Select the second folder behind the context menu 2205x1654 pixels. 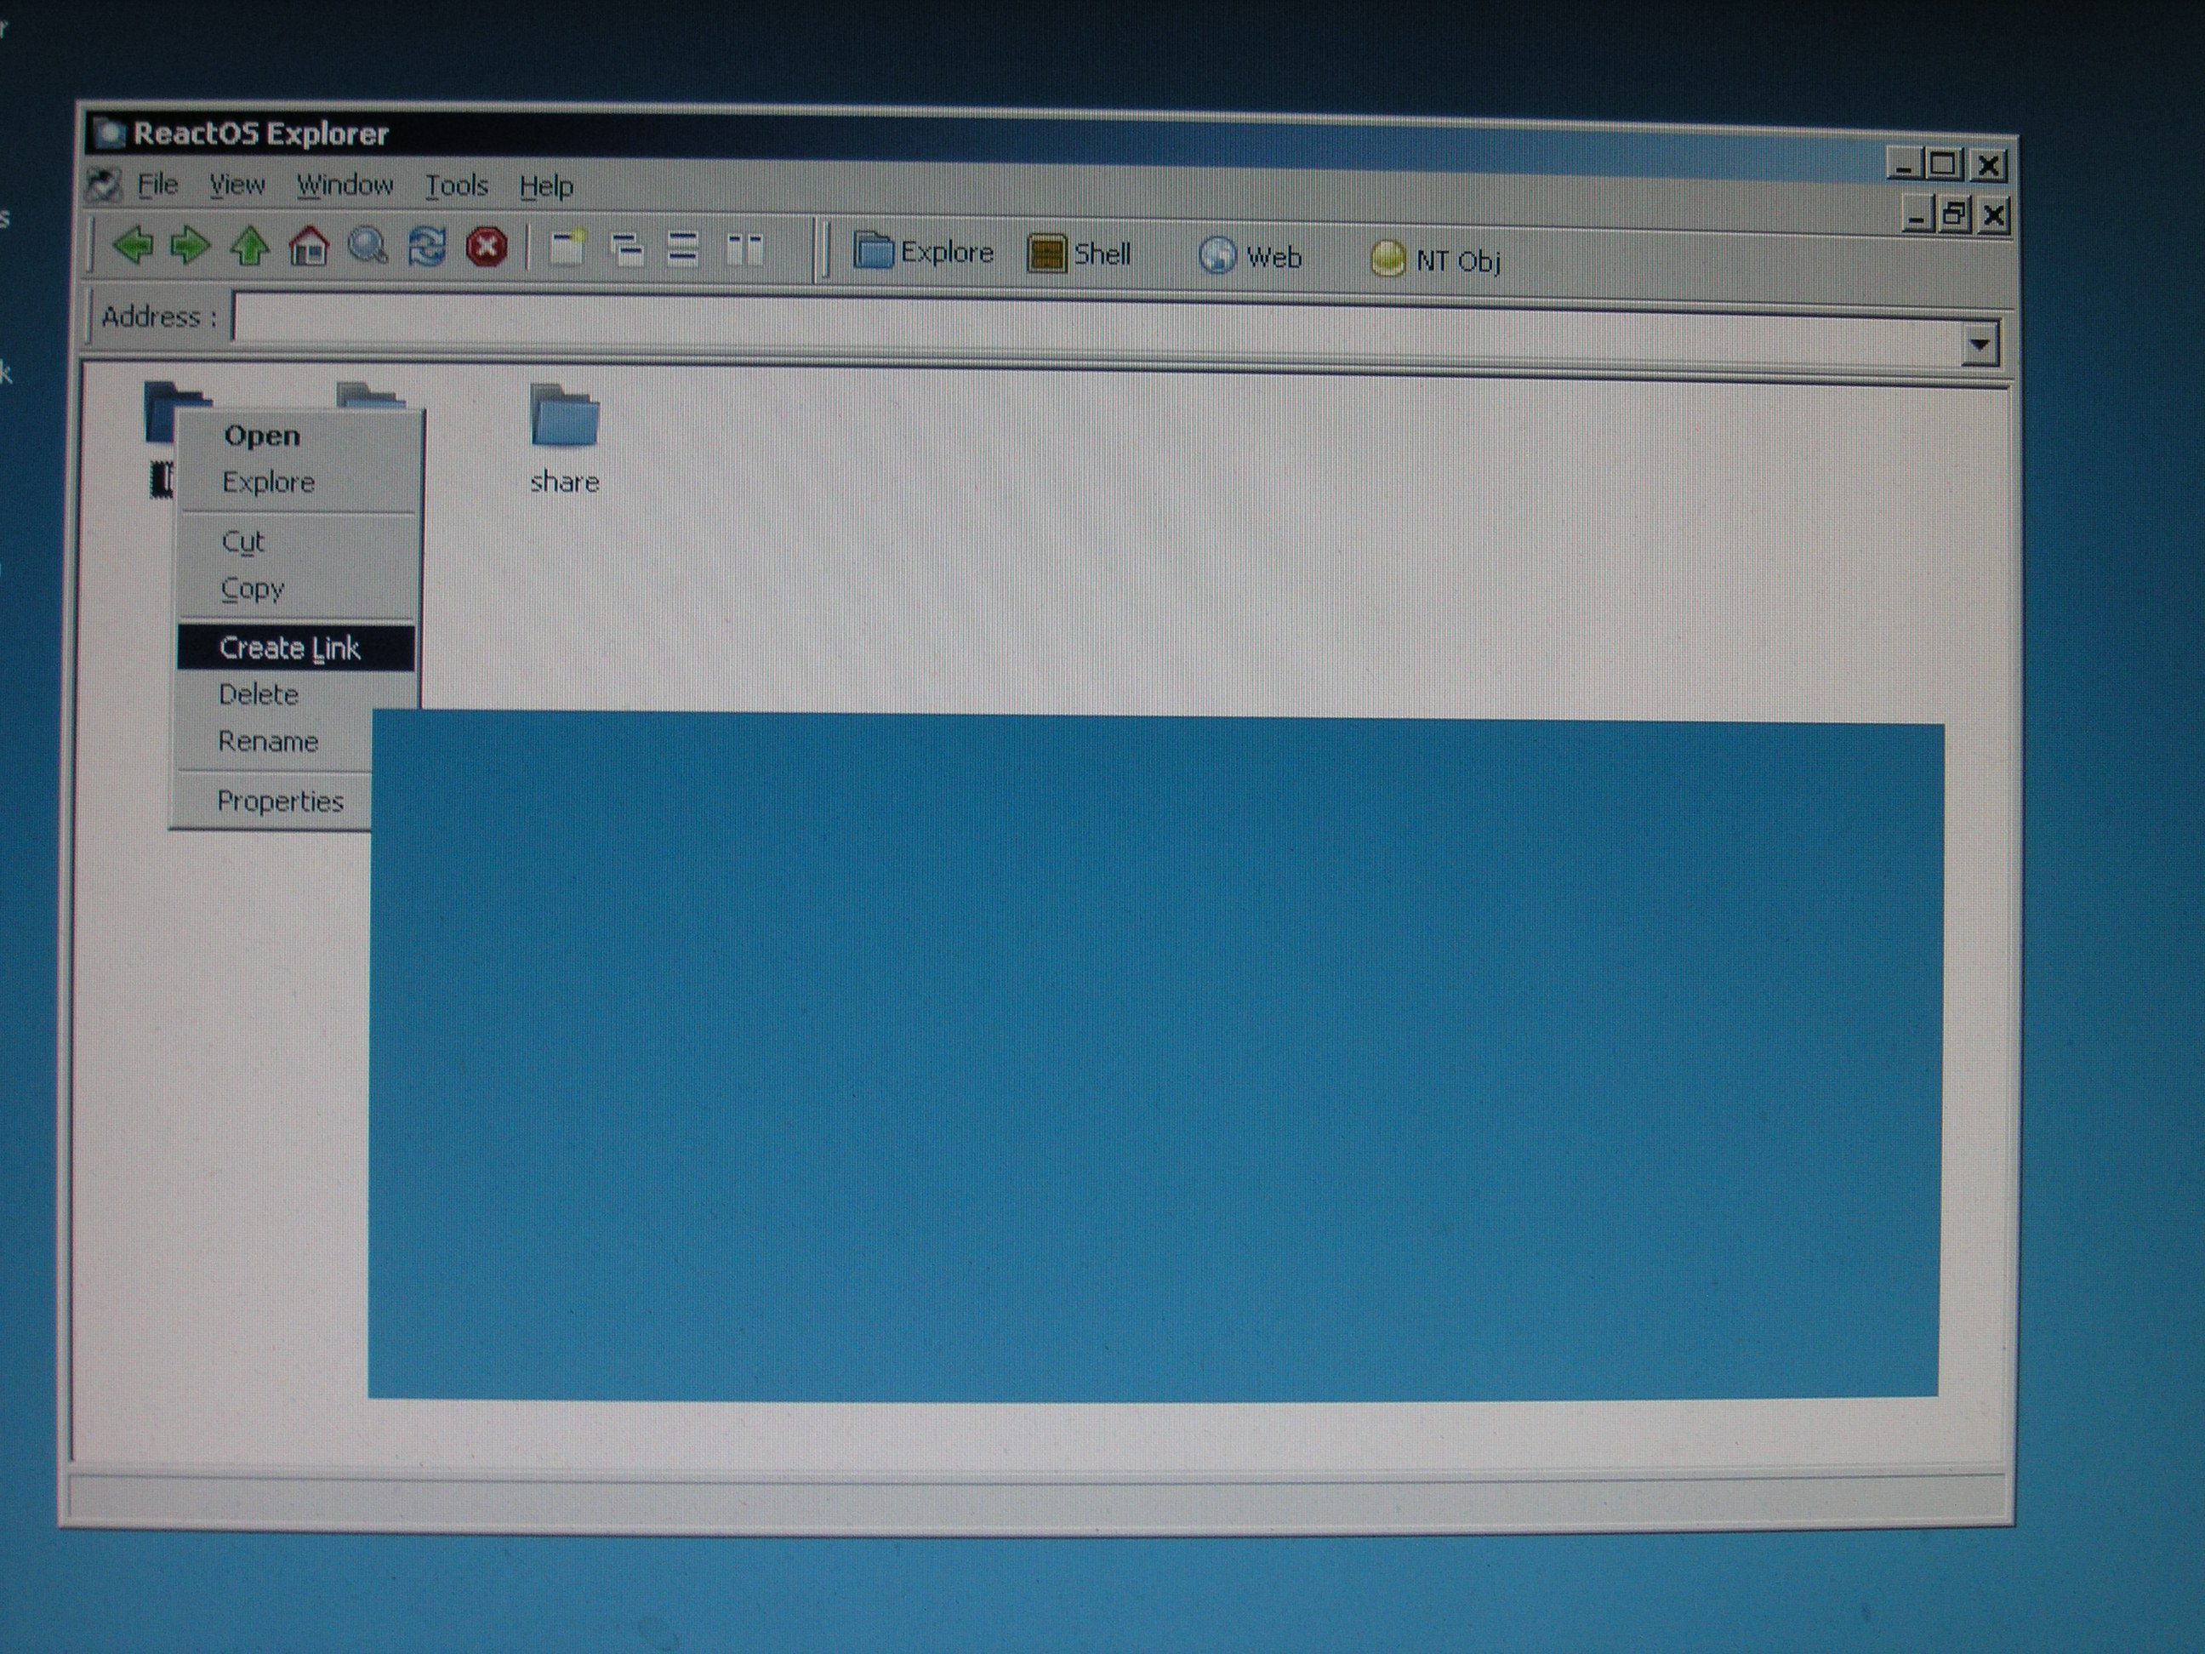click(x=371, y=396)
